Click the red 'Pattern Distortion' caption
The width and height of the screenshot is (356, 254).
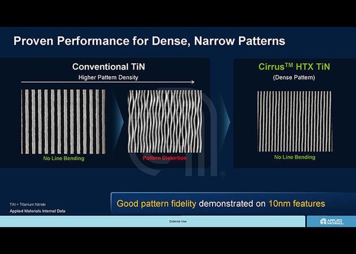(164, 158)
